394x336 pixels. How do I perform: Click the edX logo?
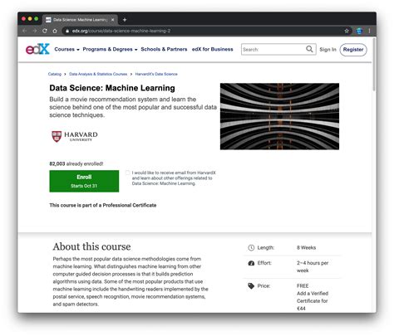(37, 49)
